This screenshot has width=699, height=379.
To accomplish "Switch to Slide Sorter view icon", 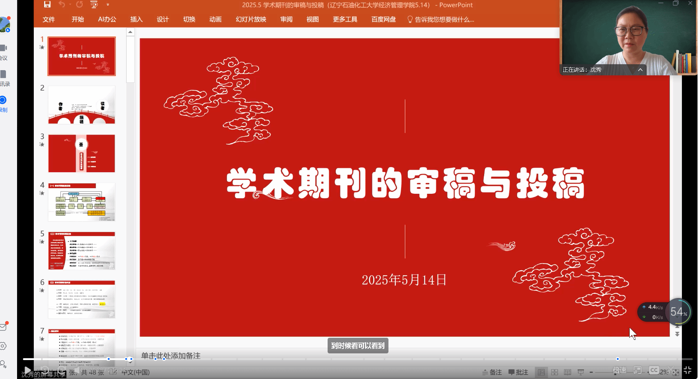I will 555,372.
